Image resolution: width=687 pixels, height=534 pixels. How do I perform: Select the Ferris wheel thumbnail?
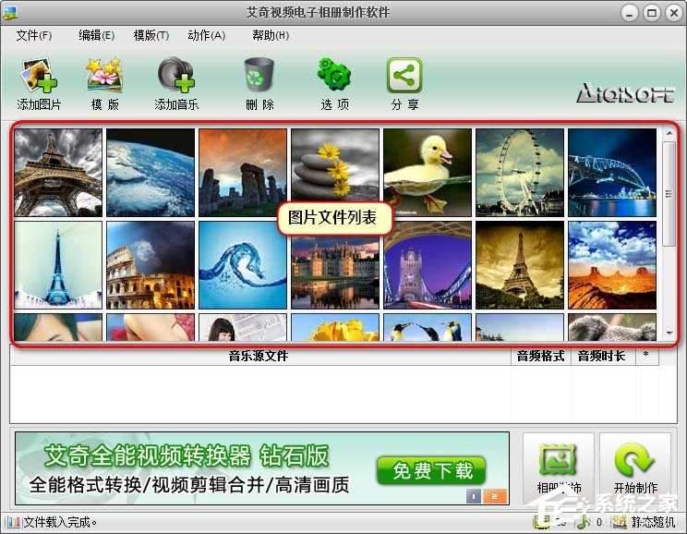pos(520,173)
